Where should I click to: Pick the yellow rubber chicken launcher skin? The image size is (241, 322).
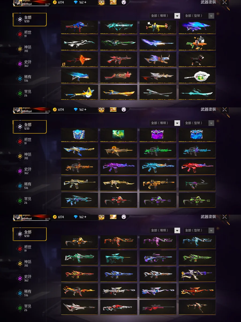(x=158, y=27)
